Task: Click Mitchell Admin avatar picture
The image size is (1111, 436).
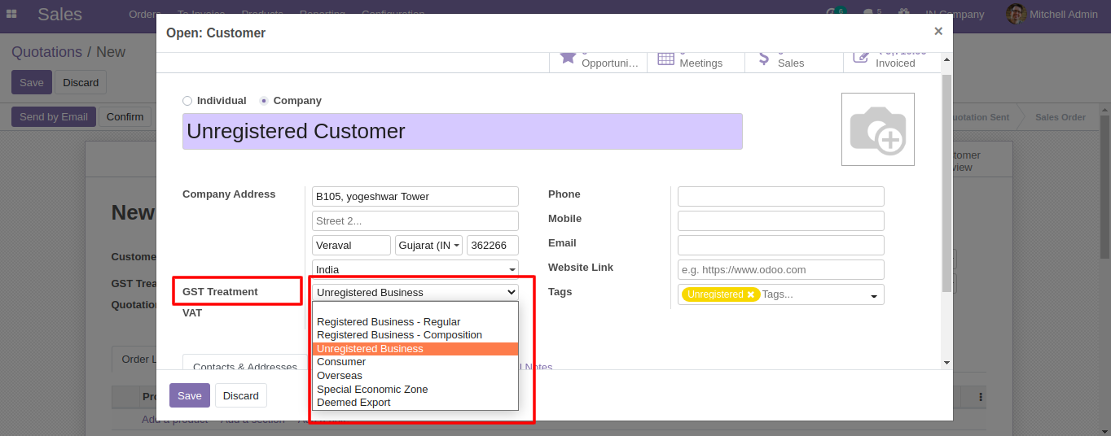Action: [x=1015, y=14]
